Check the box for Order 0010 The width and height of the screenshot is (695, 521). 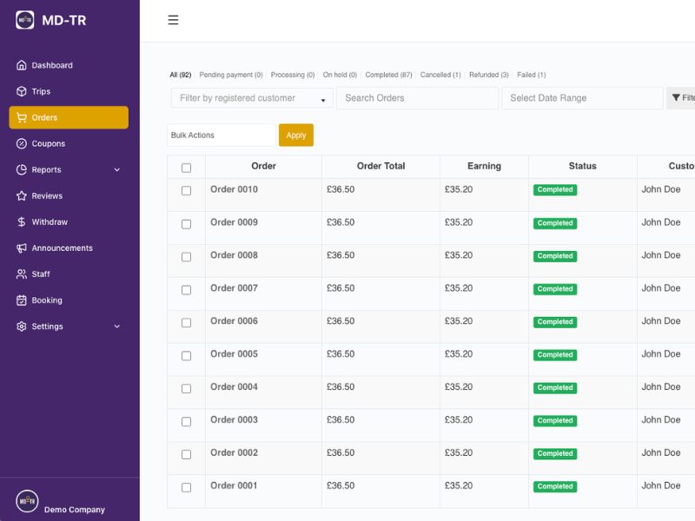pyautogui.click(x=186, y=190)
